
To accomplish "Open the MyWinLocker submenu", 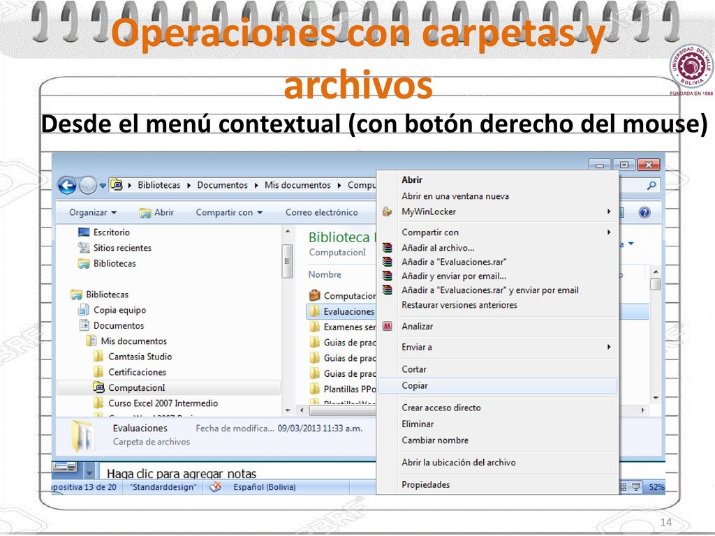I will click(497, 211).
